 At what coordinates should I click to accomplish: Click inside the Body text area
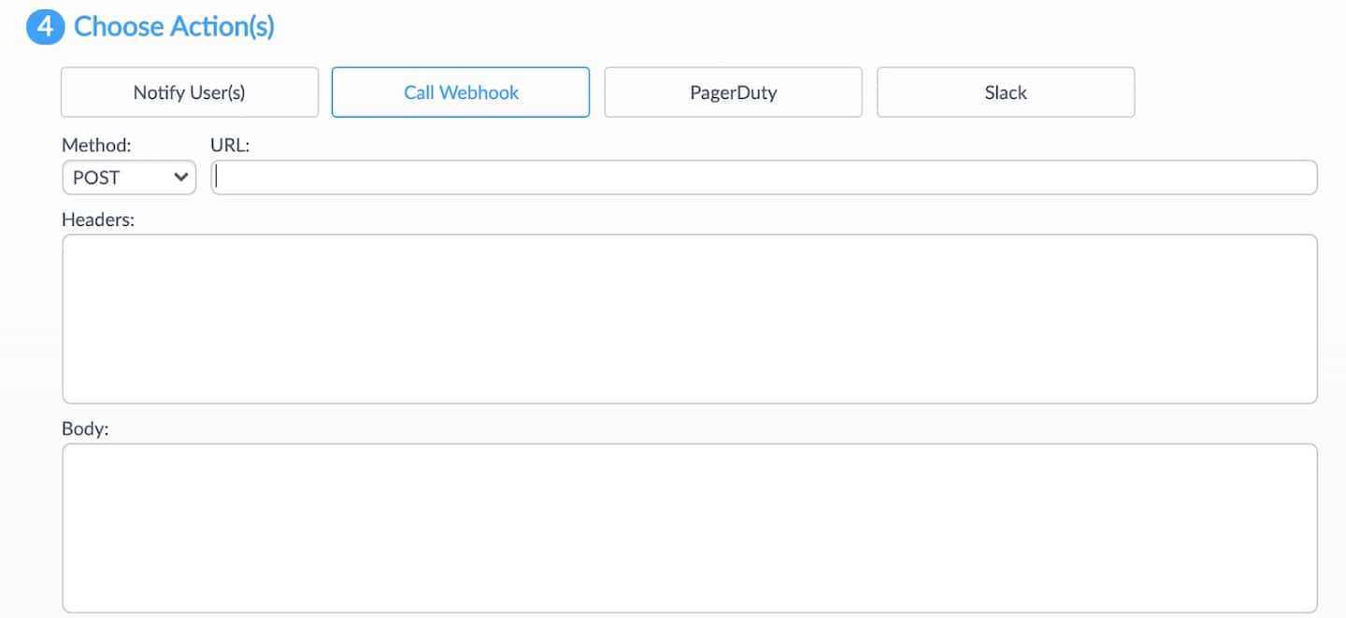coord(690,527)
